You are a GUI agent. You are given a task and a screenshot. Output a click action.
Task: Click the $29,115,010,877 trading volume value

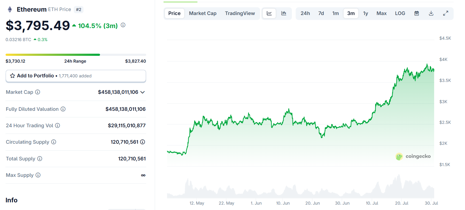click(127, 126)
